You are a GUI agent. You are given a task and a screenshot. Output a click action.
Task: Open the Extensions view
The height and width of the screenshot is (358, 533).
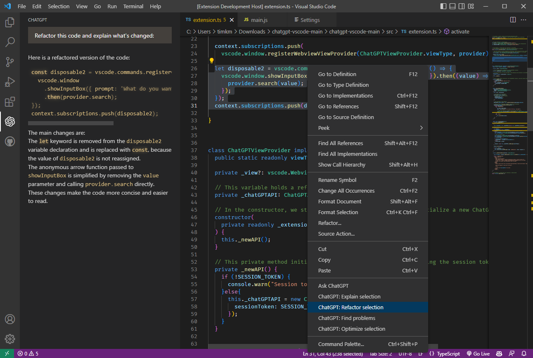[9, 101]
